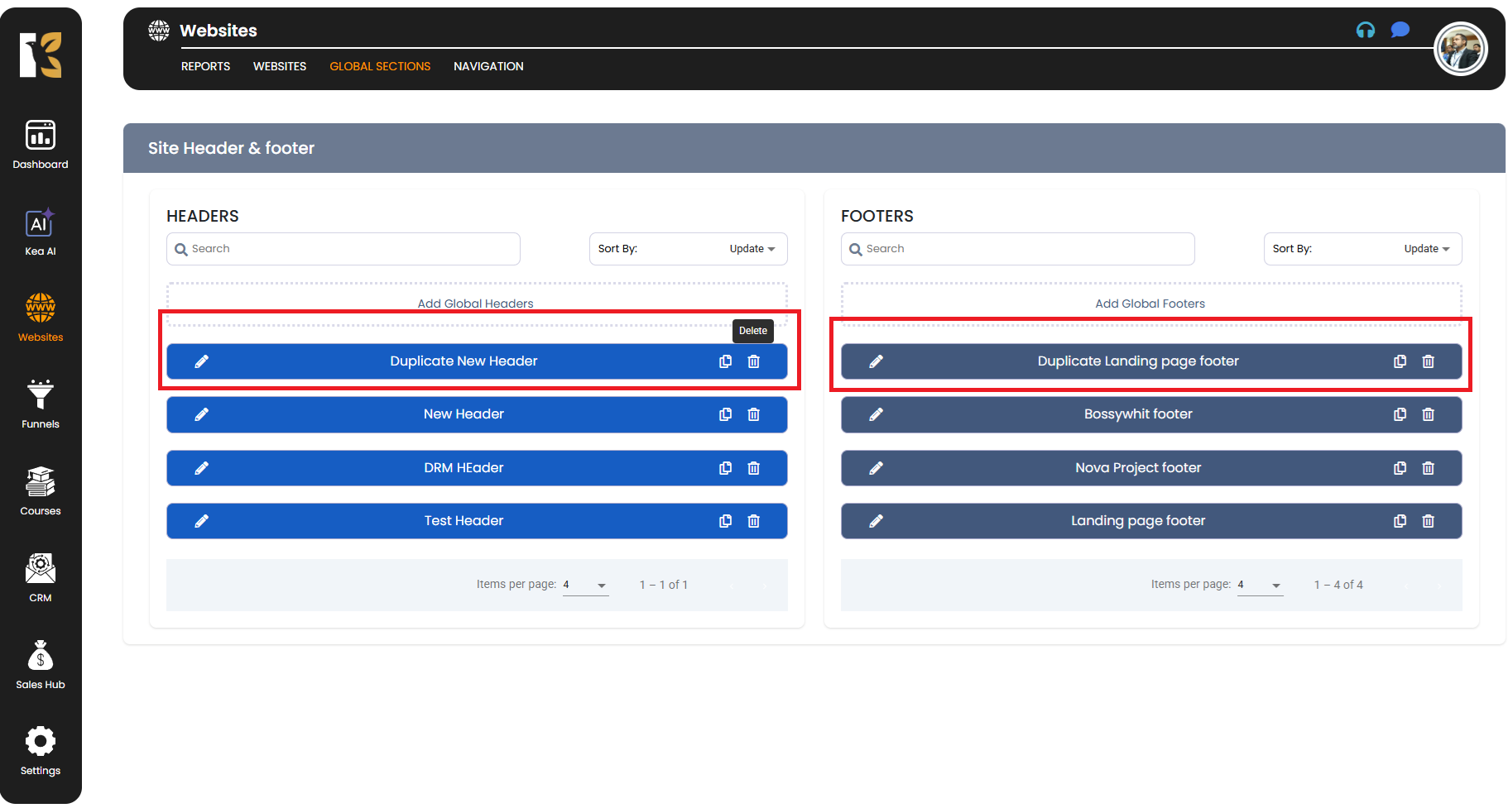
Task: Open the chat messages icon
Action: pos(1400,31)
